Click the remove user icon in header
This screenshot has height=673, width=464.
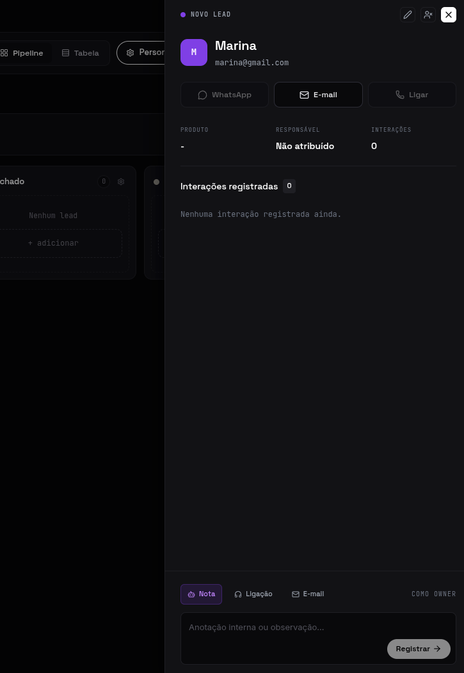pos(428,15)
